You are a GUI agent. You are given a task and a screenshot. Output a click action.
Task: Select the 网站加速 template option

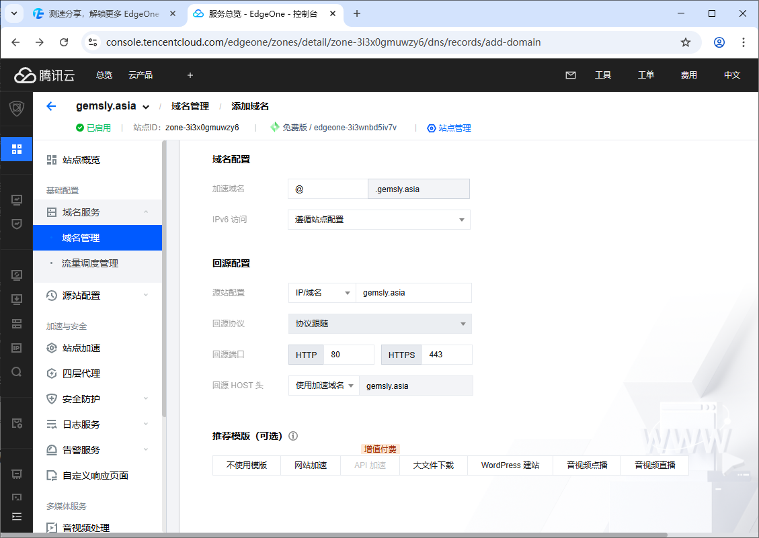tap(311, 465)
